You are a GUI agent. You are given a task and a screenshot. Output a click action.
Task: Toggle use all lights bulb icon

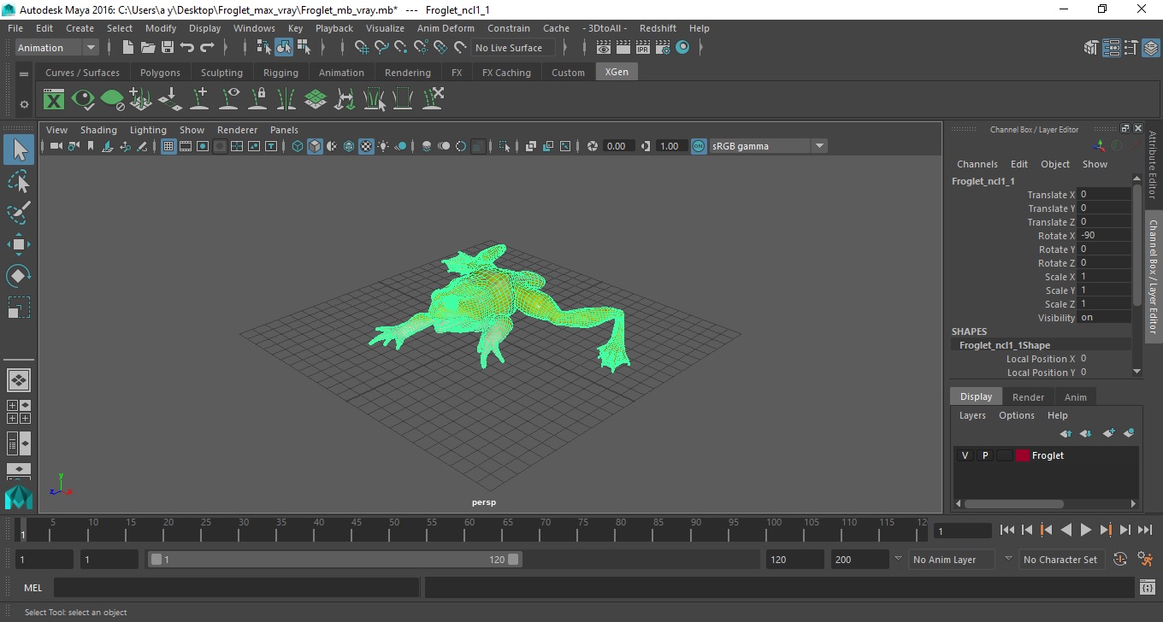pyautogui.click(x=383, y=146)
